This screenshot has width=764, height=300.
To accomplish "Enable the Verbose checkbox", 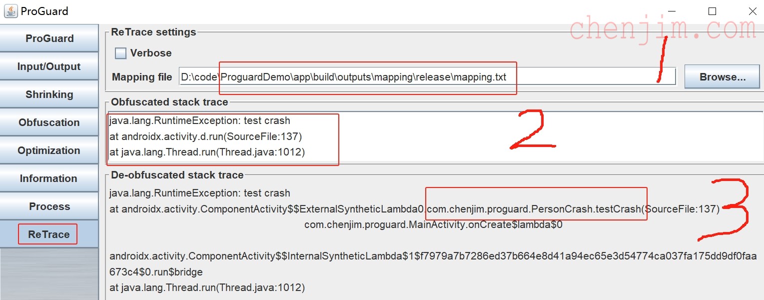I will click(120, 53).
